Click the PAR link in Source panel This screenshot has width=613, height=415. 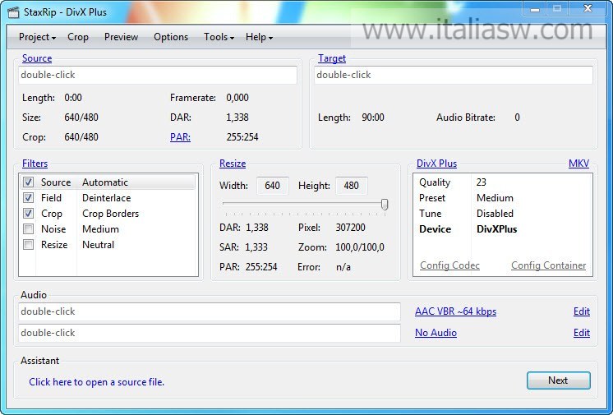(x=180, y=137)
